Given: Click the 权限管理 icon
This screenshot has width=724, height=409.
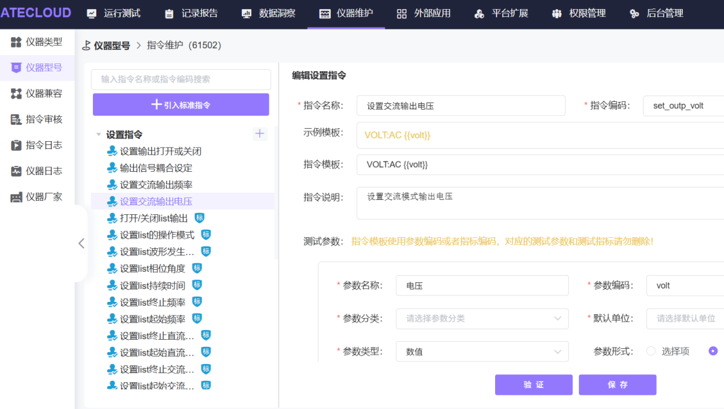Looking at the screenshot, I should [557, 14].
